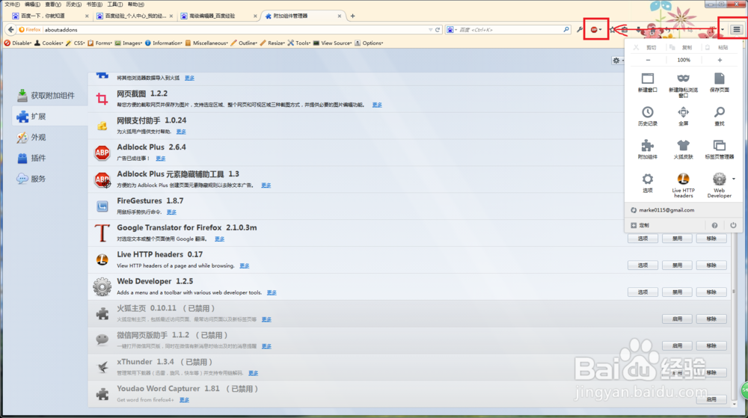Disable Google Translator for Firefox with 禁用
The height and width of the screenshot is (418, 748).
(x=677, y=239)
